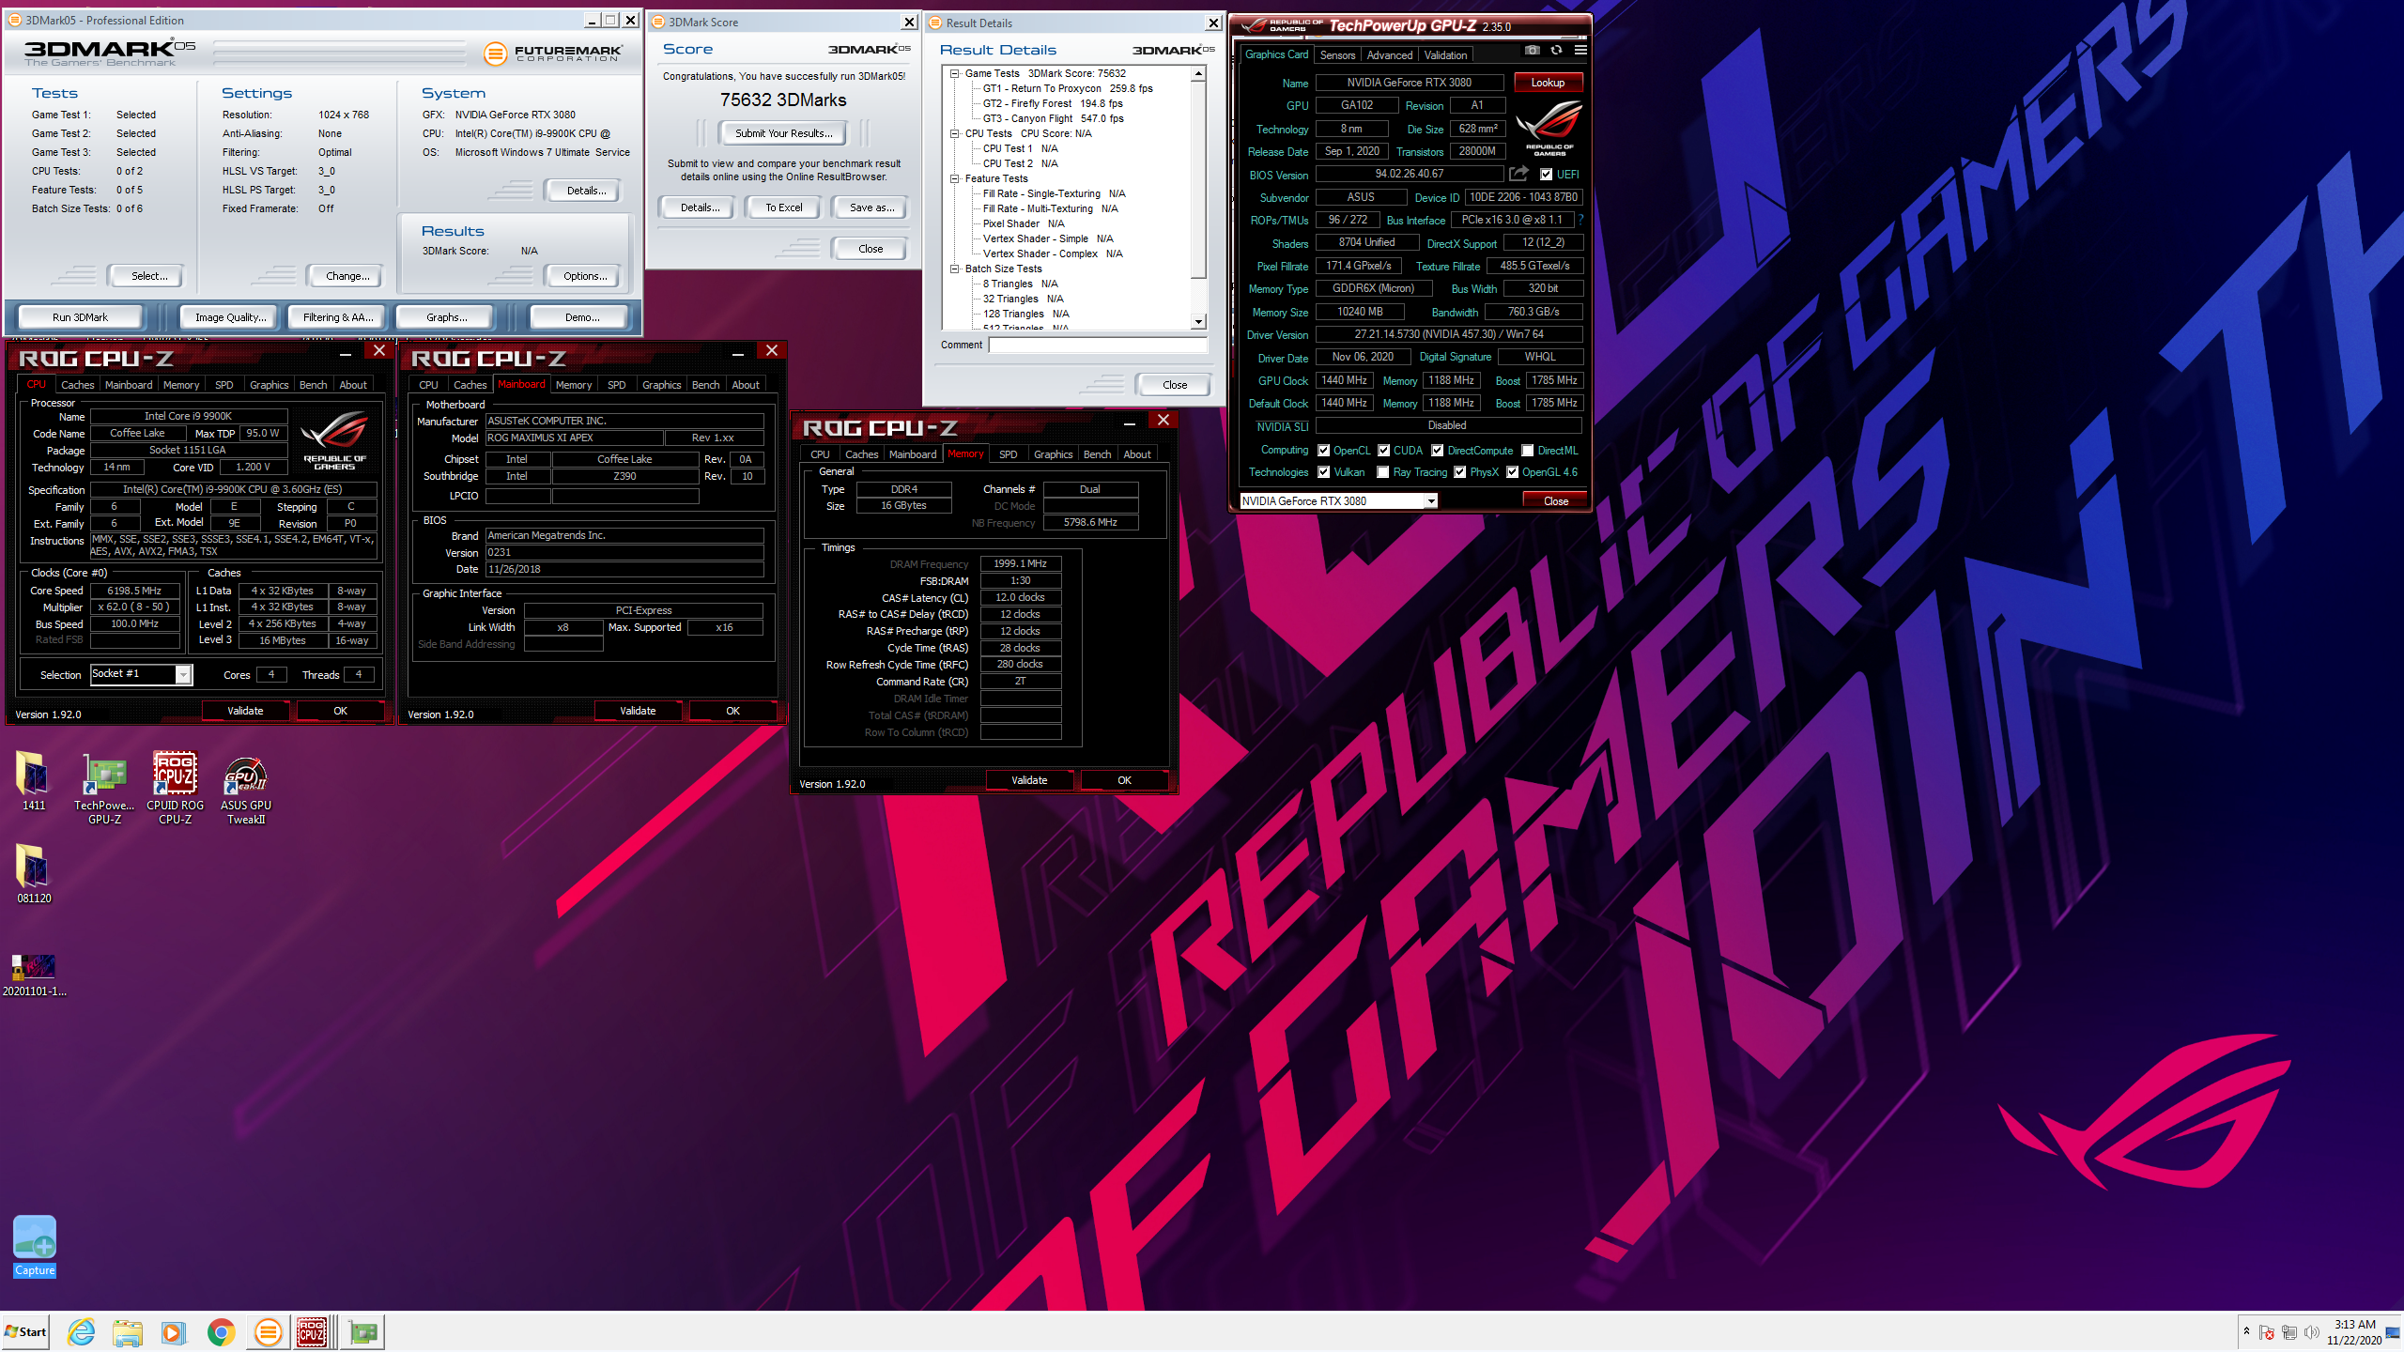Viewport: 2404px width, 1352px height.
Task: Open ASUS GPU TweakII desktop shortcut
Action: coord(245,789)
